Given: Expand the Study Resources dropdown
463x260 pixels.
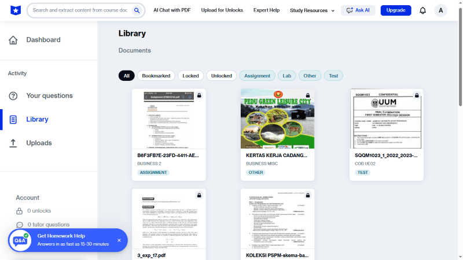Looking at the screenshot, I should point(312,10).
